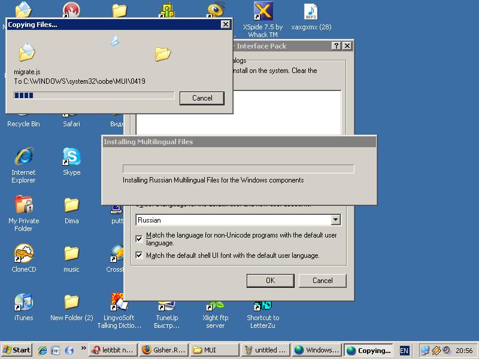Open Internet Explorer from the desktop
Image resolution: width=479 pixels, height=359 pixels.
[23, 157]
